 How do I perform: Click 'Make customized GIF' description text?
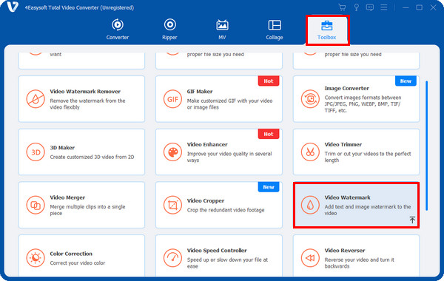(229, 104)
